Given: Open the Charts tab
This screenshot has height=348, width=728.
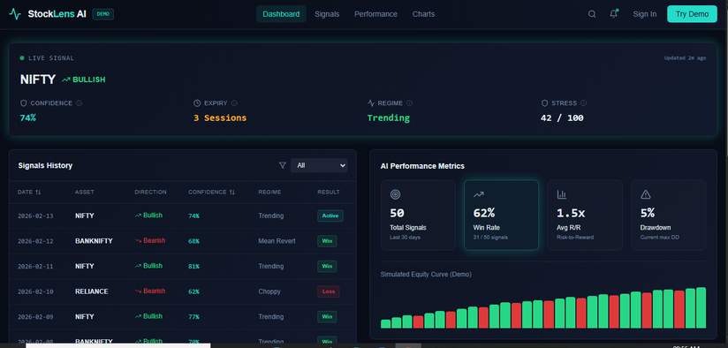Looking at the screenshot, I should point(423,14).
